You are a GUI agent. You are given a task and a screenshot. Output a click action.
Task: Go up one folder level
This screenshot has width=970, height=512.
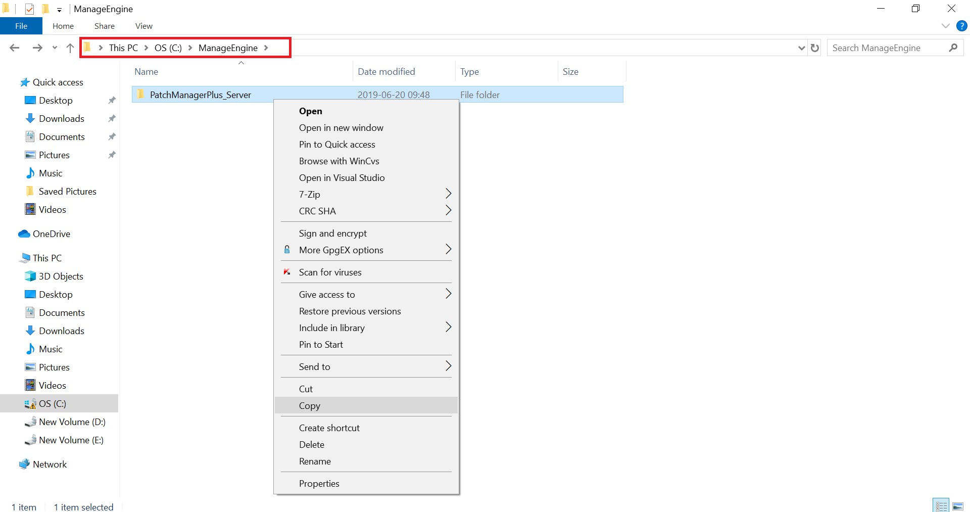pyautogui.click(x=70, y=48)
